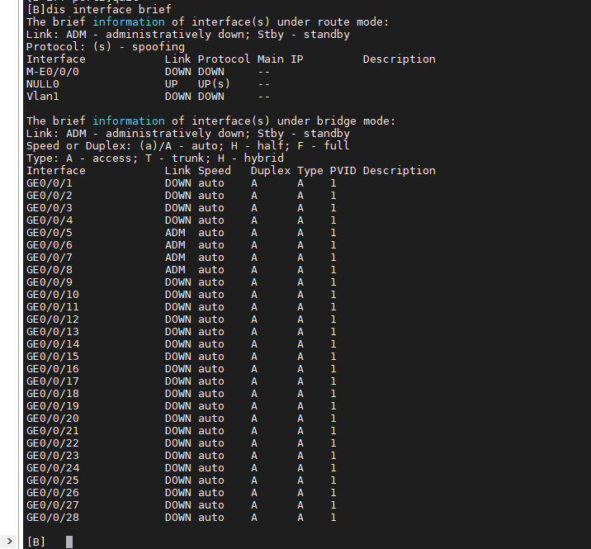
Task: Select the NULL0 interface entry
Action: coord(43,83)
